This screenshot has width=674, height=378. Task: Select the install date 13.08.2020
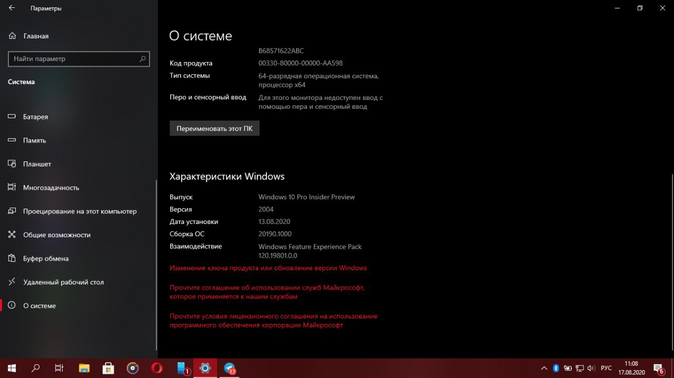pos(274,222)
